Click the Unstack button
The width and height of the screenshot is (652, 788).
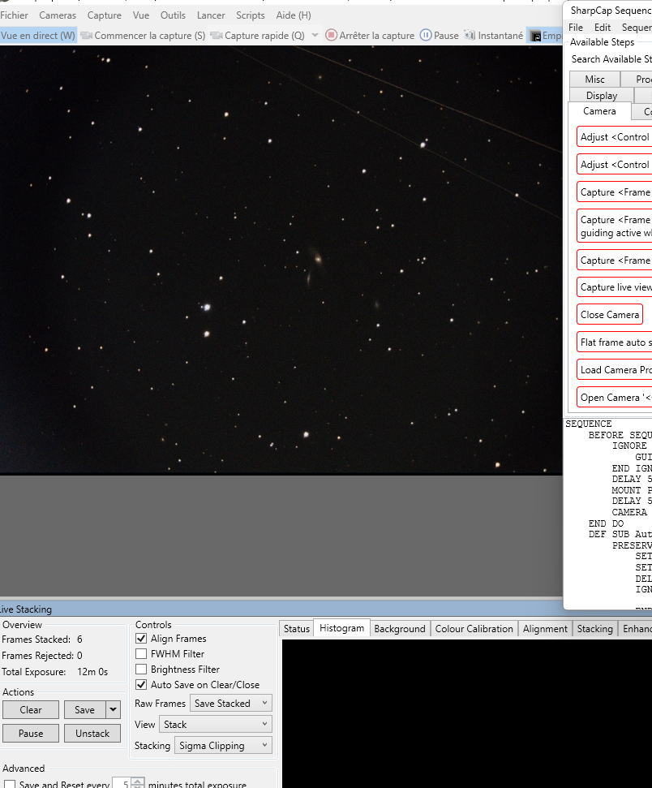click(x=92, y=734)
